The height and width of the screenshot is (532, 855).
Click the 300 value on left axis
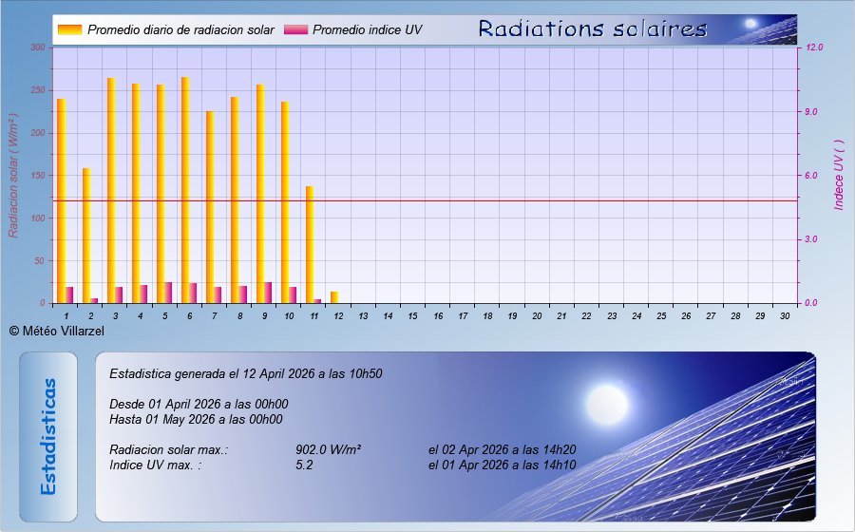tap(37, 47)
